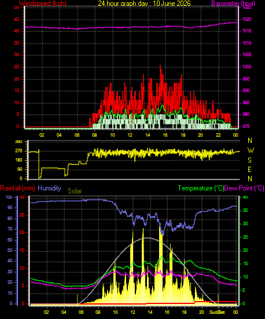The width and height of the screenshot is (265, 319).
Task: Click "06" on the windspeed chart time axis
Action: 77,135
